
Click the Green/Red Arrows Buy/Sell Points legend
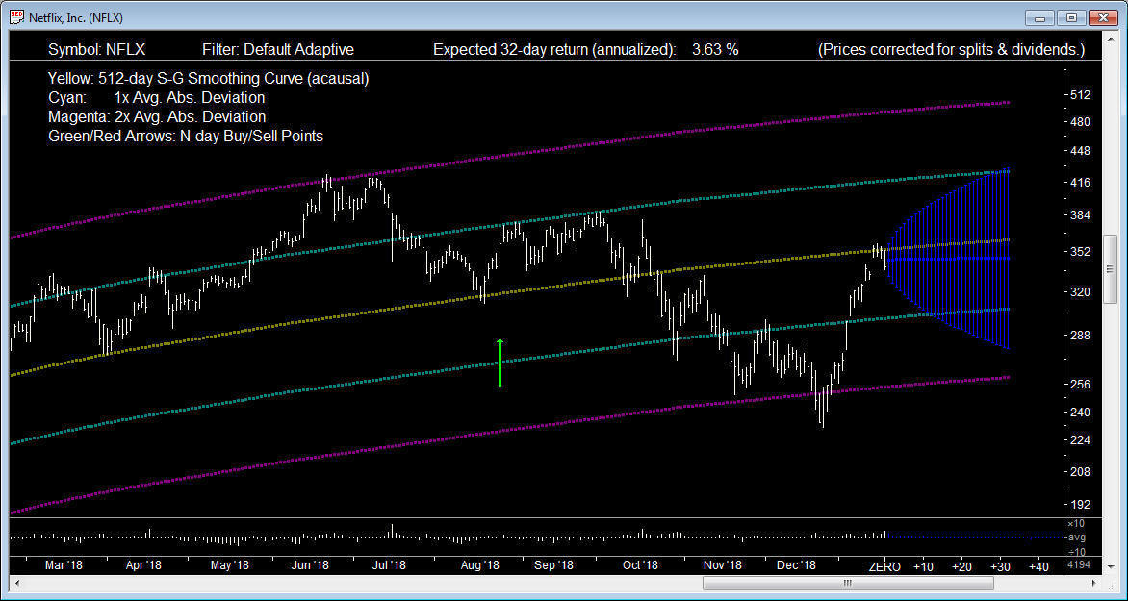click(x=186, y=136)
